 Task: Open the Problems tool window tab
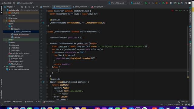pyautogui.click(x=18, y=102)
